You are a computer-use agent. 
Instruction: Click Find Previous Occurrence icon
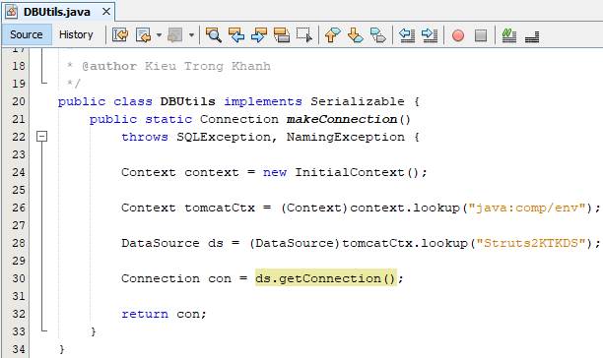(236, 35)
